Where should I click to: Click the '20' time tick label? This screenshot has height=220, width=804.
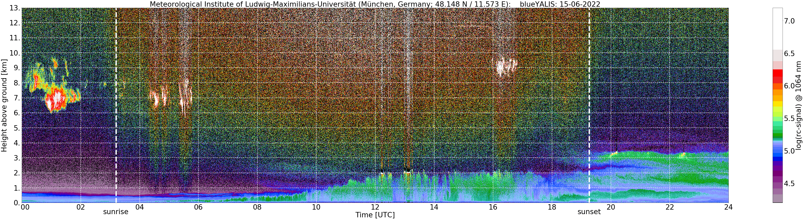coord(611,207)
